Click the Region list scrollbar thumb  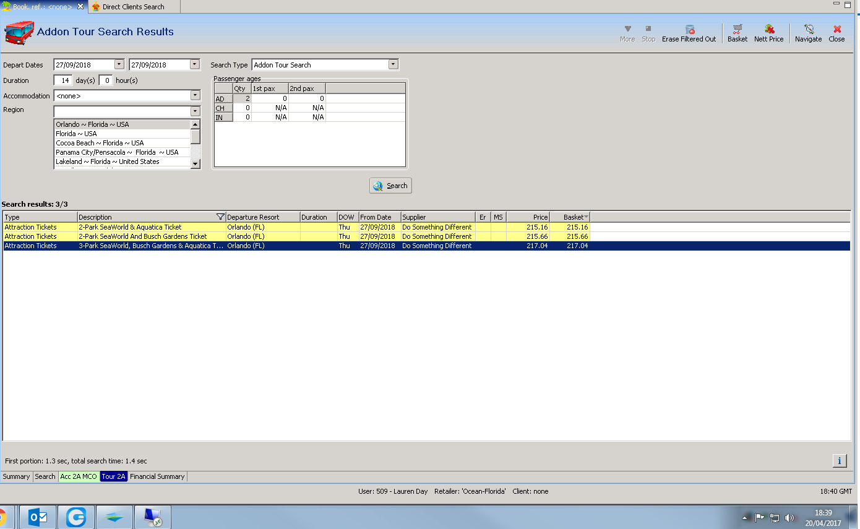[x=196, y=136]
